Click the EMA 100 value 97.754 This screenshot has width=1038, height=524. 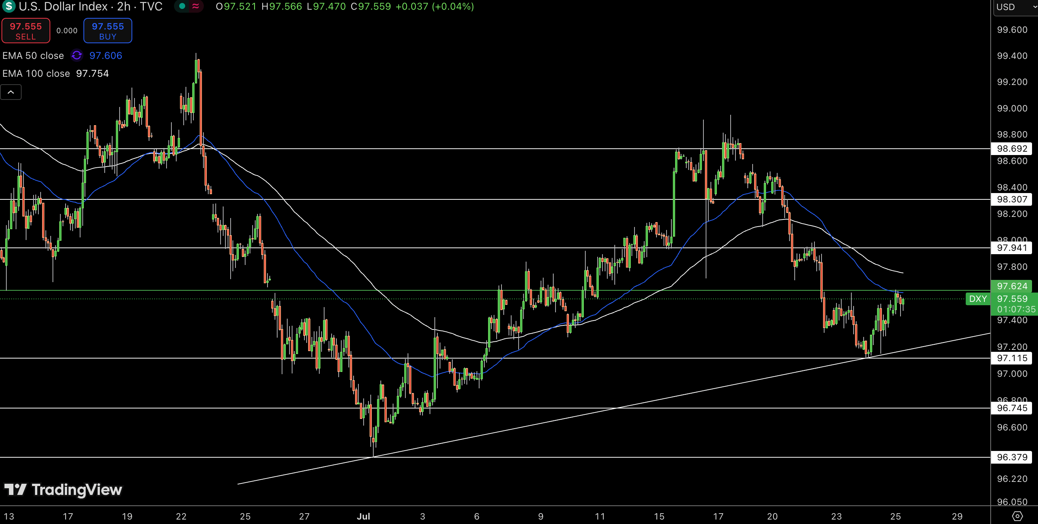point(92,73)
